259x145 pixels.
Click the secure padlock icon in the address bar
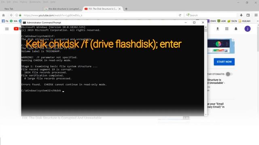click(20, 15)
